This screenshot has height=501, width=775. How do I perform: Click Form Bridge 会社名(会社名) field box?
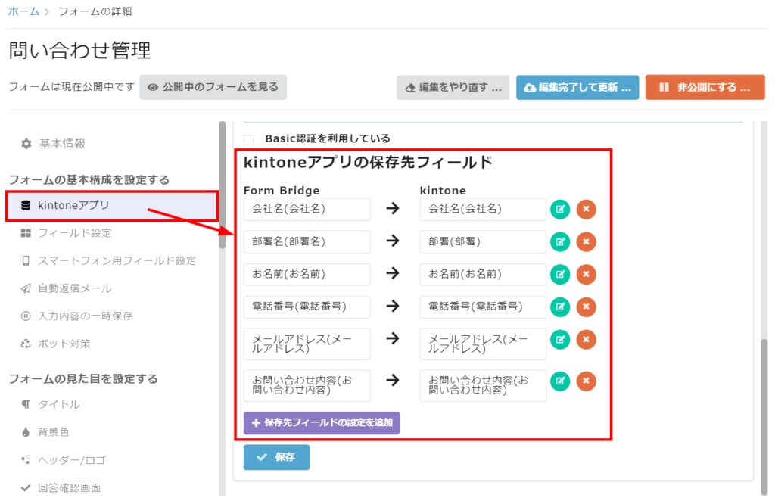coord(307,209)
